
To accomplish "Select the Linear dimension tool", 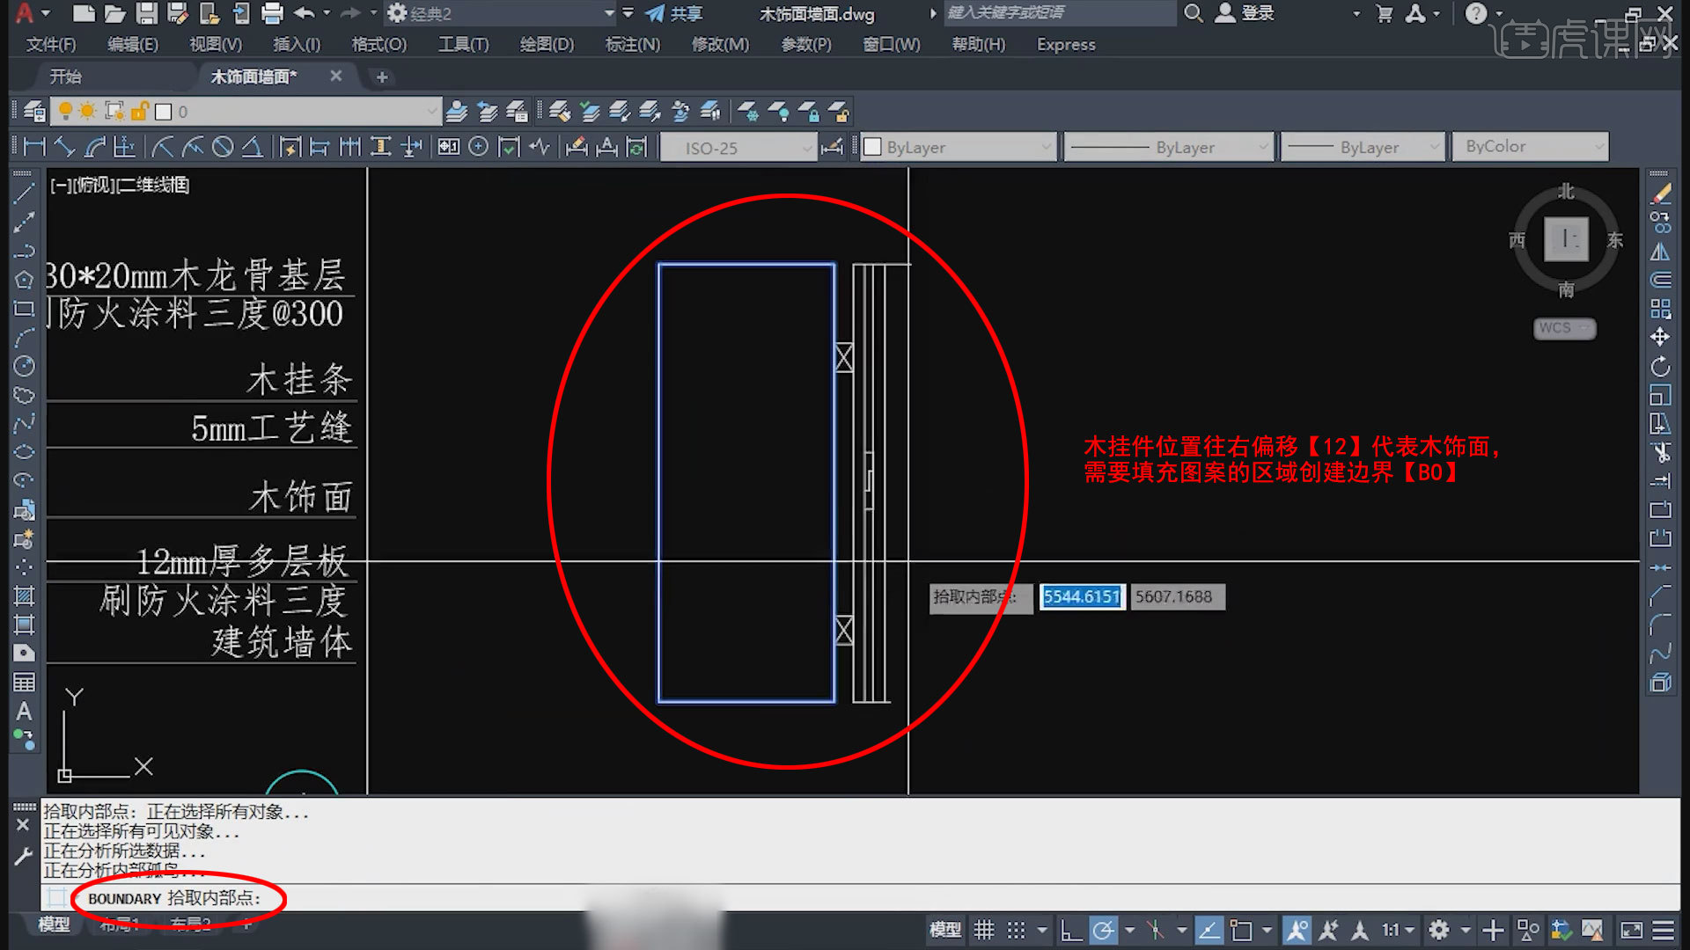I will 34,147.
